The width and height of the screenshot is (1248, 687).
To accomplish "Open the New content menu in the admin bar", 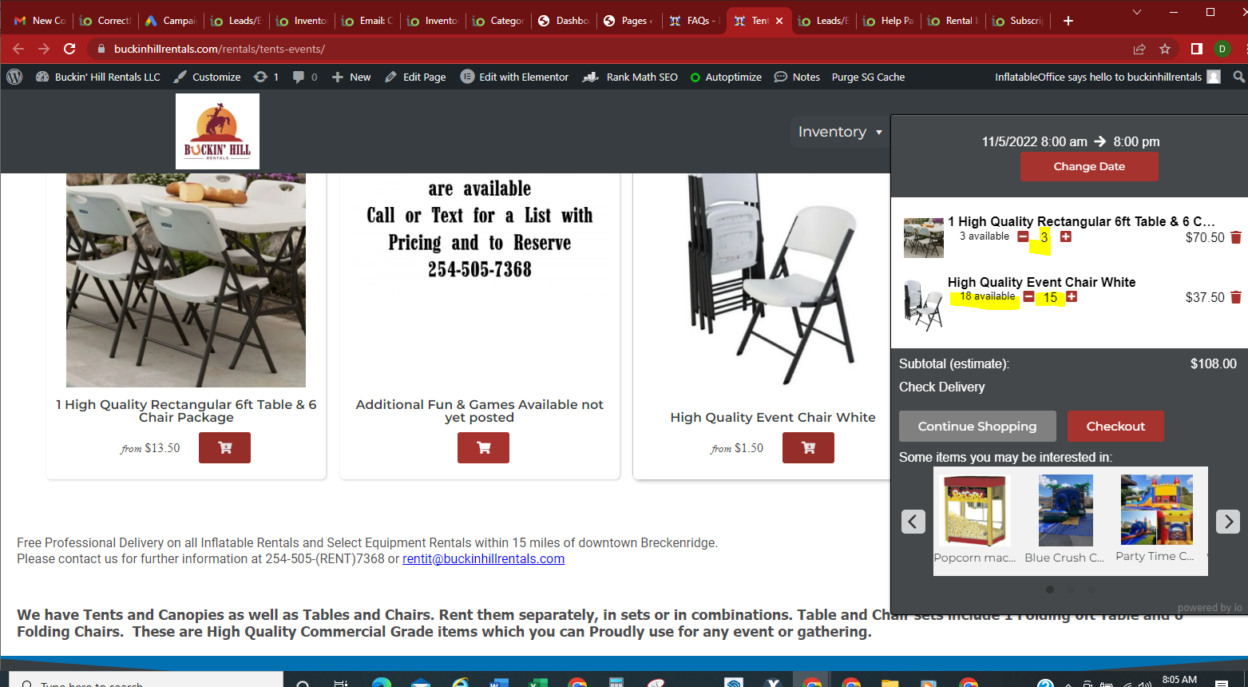I will [x=351, y=77].
